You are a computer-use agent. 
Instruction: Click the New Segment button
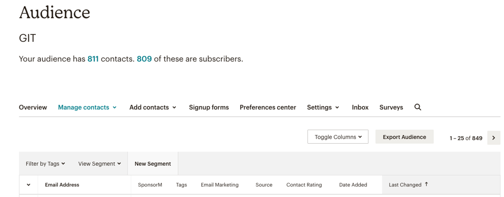coord(153,164)
